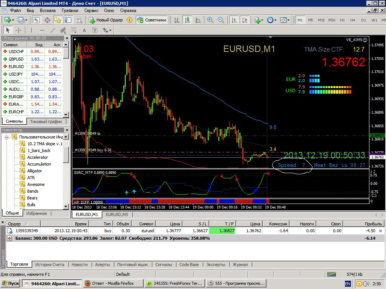Select the text A tool
Viewport: 386px width, 289px height.
[x=84, y=30]
